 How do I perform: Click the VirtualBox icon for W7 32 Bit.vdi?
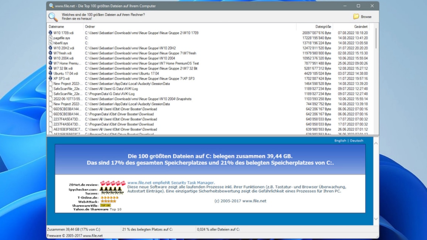[x=50, y=68]
